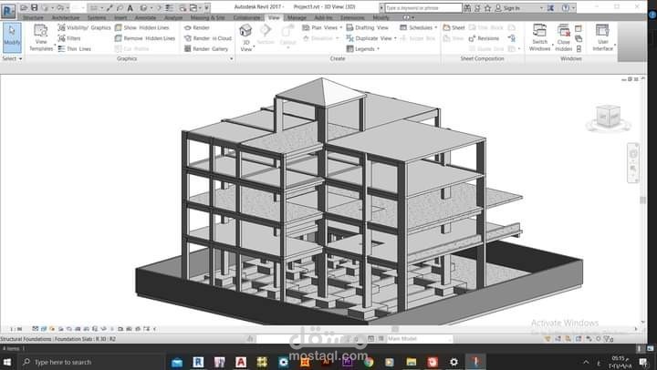Customize quick access toolbar dropdown arrow
Screen dimensions: 657x370
(x=206, y=8)
